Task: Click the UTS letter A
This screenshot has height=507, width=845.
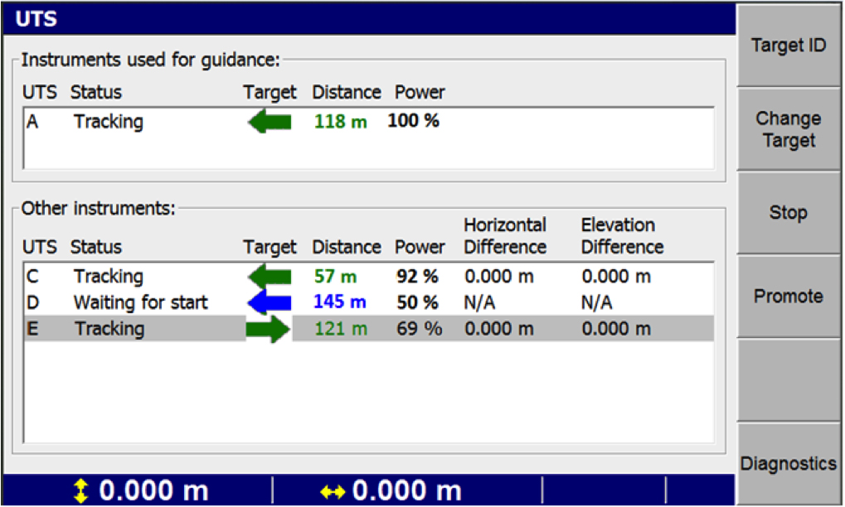Action: coord(32,122)
